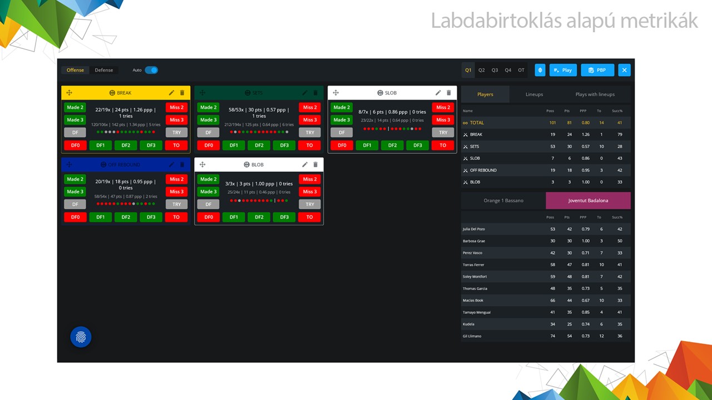Close the panel with the X button

624,70
